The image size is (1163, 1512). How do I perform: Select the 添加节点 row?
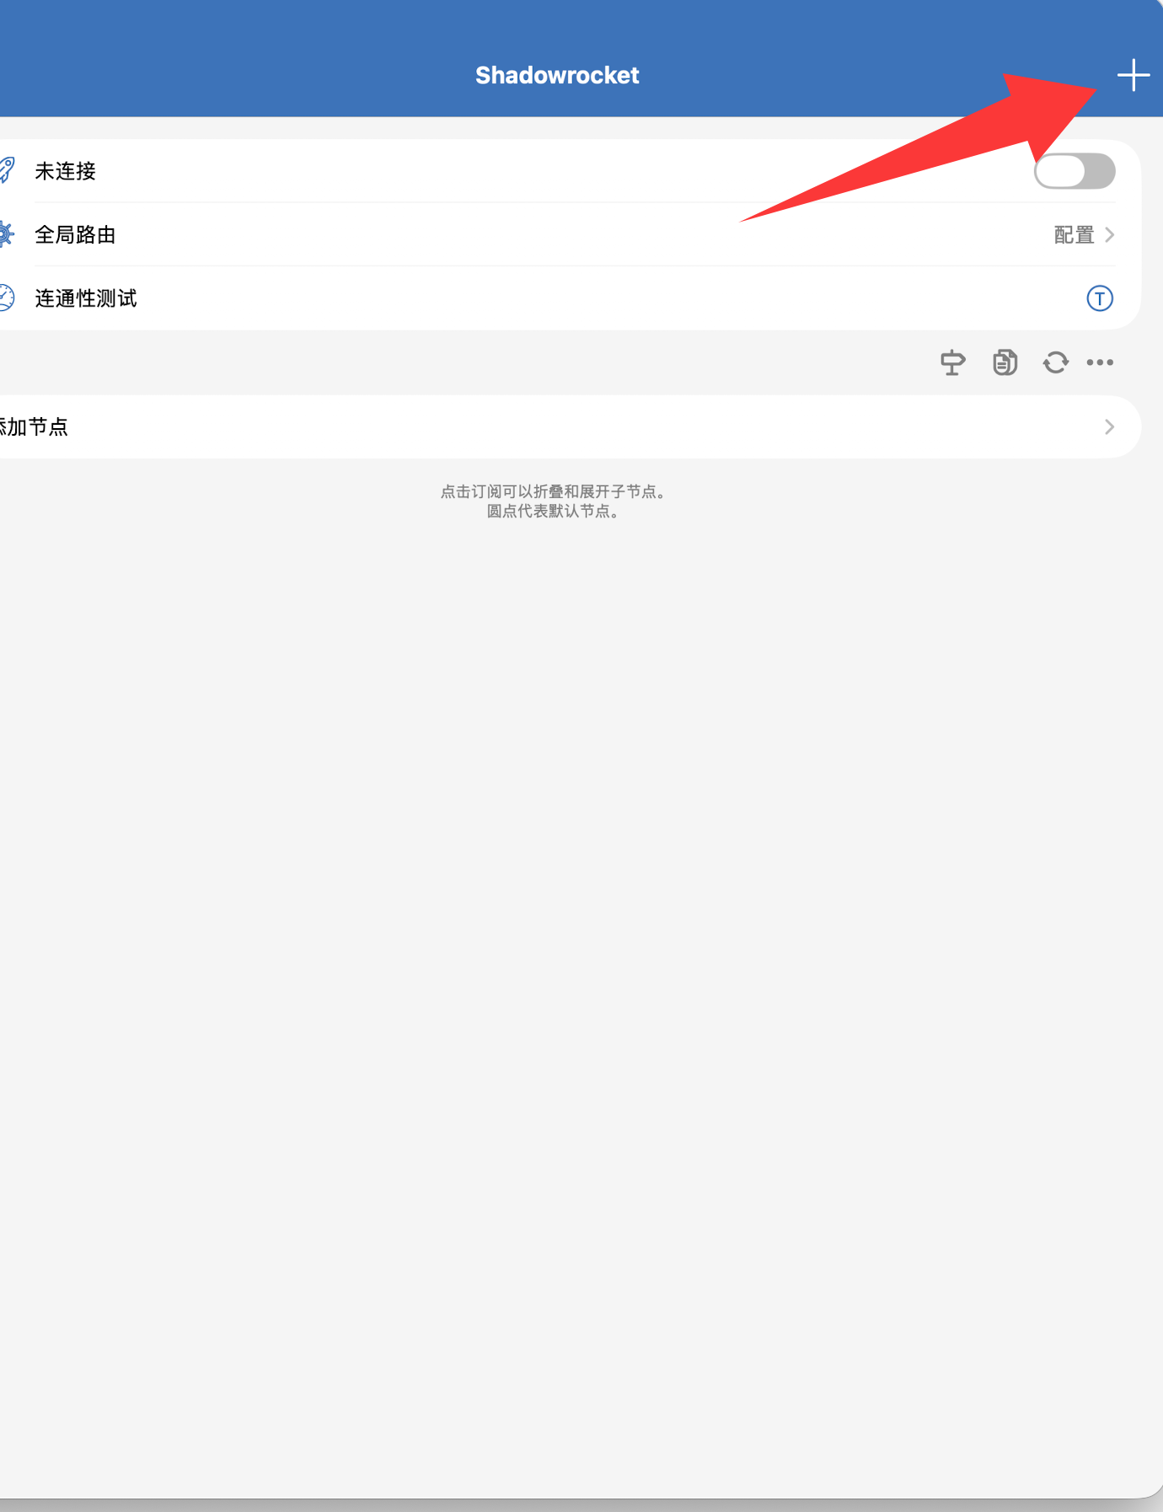pos(571,426)
